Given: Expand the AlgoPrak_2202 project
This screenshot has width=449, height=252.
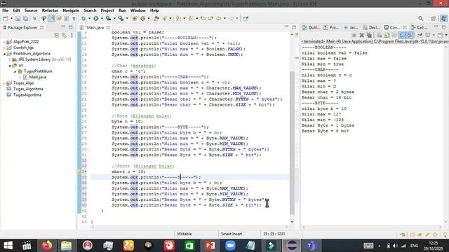Looking at the screenshot, I should [x=4, y=42].
